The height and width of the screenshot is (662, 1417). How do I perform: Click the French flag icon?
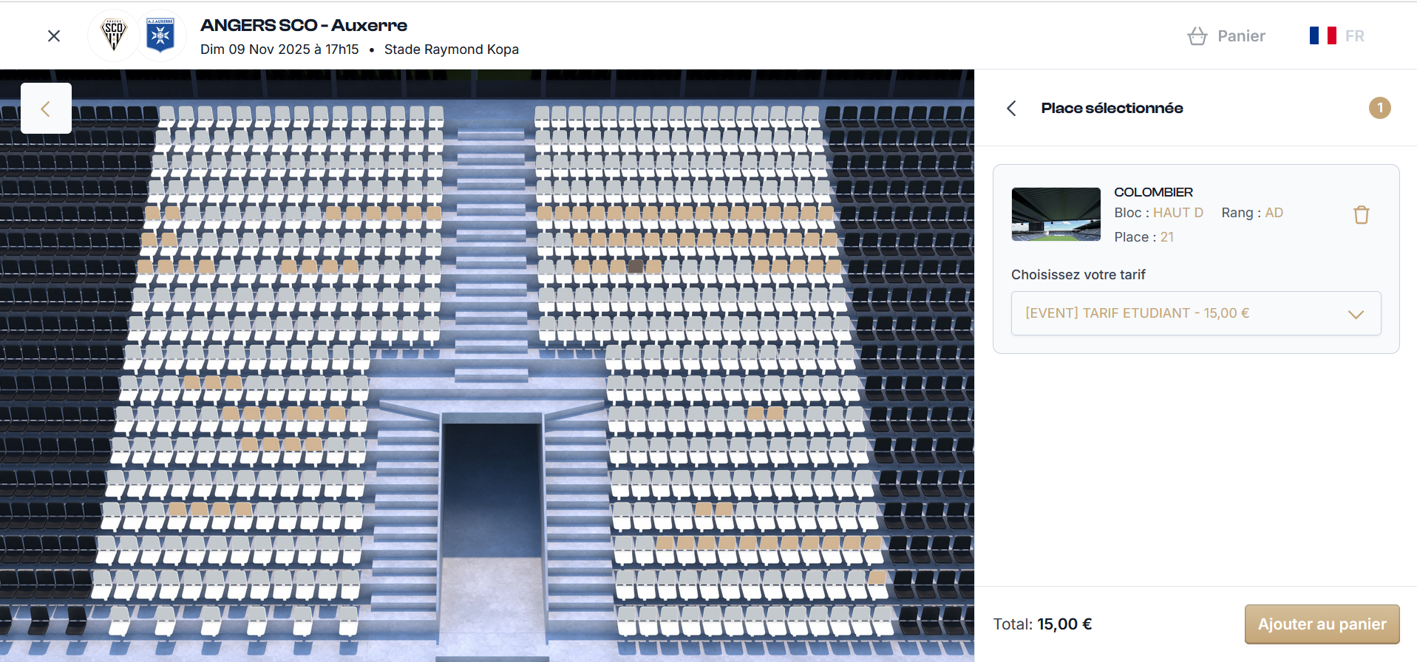click(x=1322, y=35)
